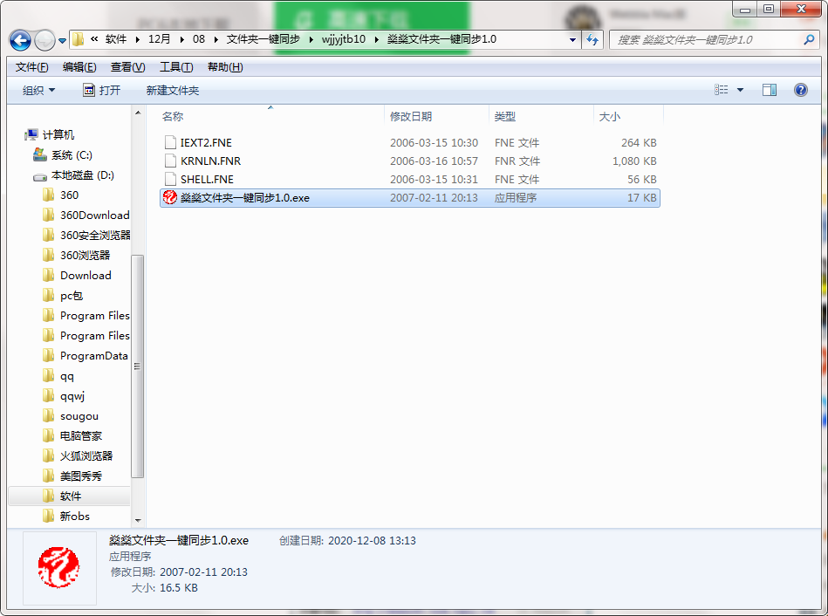The height and width of the screenshot is (616, 828).
Task: Click the Forward navigation arrow icon
Action: (45, 40)
